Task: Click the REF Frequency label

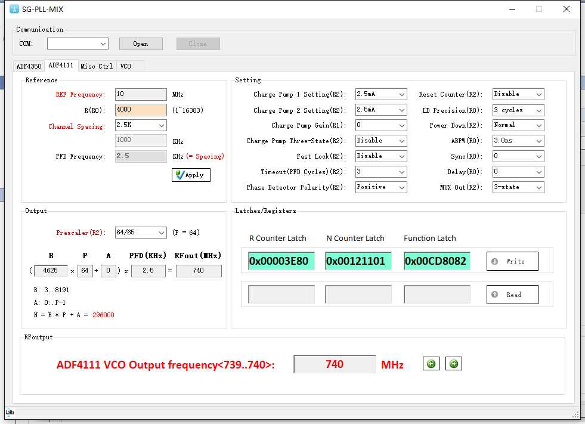Action: point(81,94)
